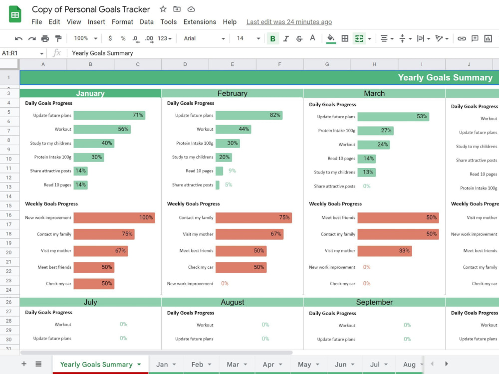Viewport: 499px width, 374px height.
Task: Click the document title Copy of Personal Goals Tracker
Action: point(91,9)
